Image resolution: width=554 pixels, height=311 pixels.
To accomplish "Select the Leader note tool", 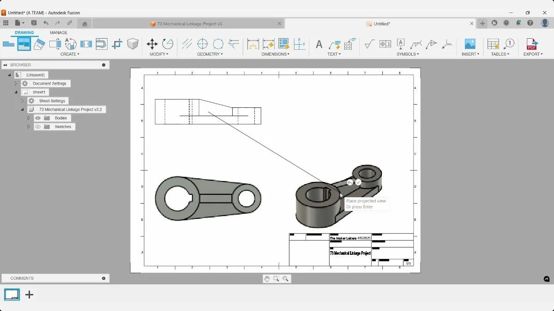I will (x=334, y=45).
